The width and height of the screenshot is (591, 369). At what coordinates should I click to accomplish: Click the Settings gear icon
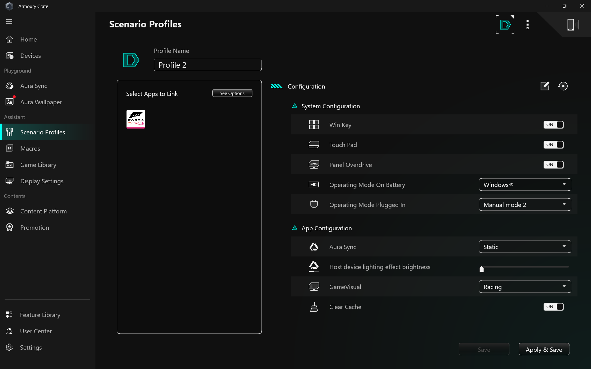pos(9,347)
